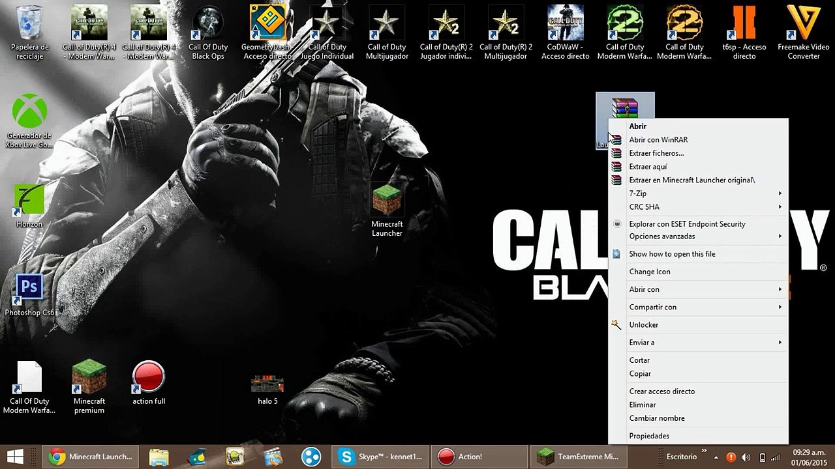Select the Call Of Duty Black Ops shortcut
This screenshot has width=835, height=469.
[207, 33]
